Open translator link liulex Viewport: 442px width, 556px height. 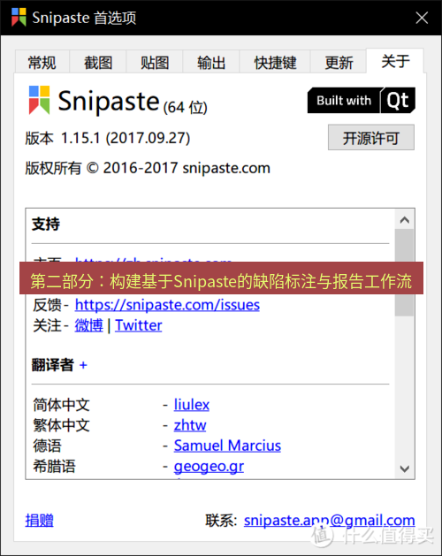(x=192, y=405)
